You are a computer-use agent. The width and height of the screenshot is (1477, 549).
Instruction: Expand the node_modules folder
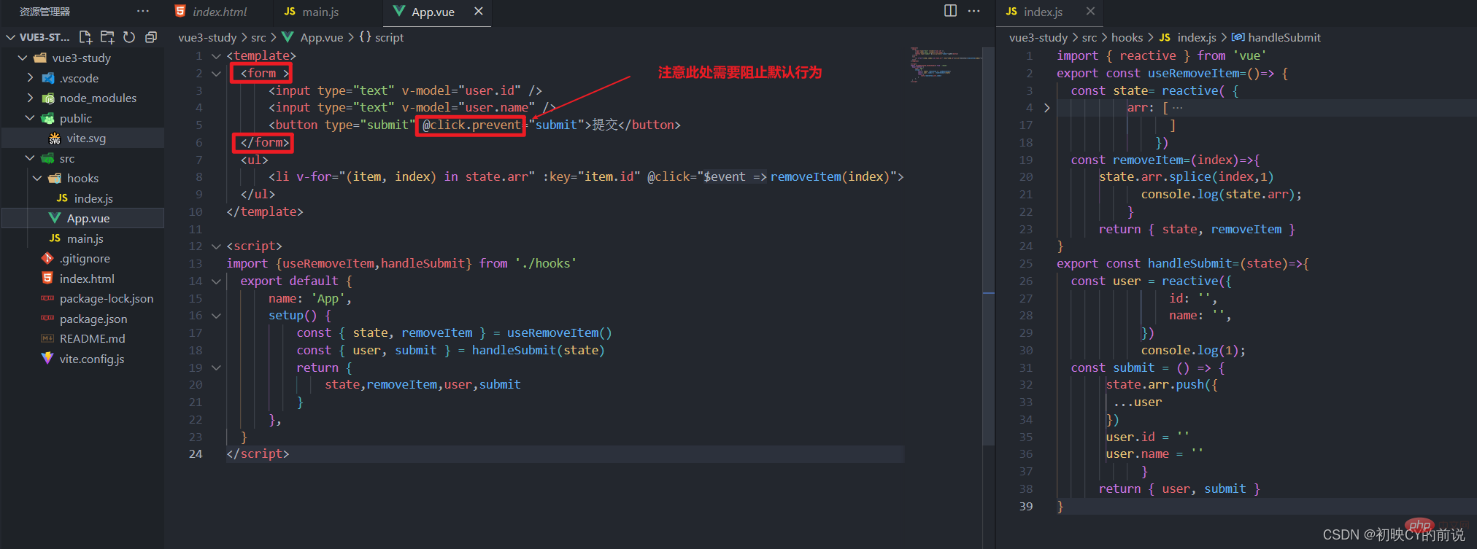point(30,98)
